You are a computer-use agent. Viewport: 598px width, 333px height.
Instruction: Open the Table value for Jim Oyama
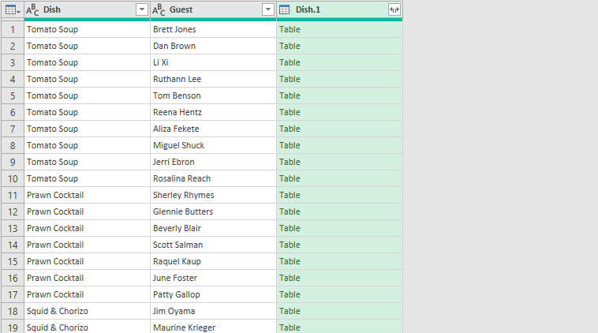click(290, 311)
